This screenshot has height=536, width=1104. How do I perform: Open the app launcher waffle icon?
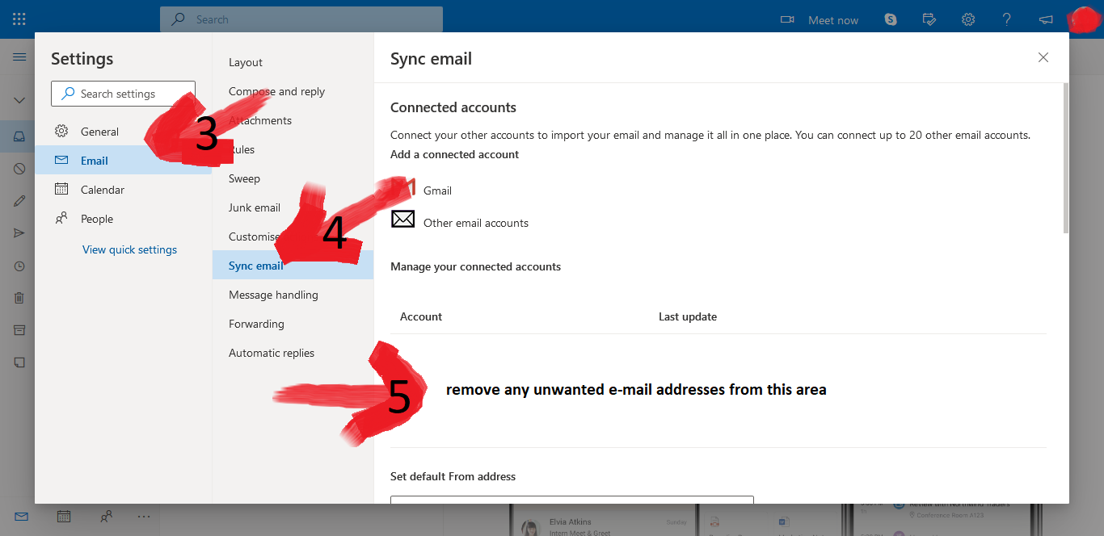pos(19,19)
